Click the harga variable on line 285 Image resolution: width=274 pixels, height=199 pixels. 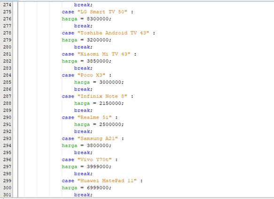[82, 82]
